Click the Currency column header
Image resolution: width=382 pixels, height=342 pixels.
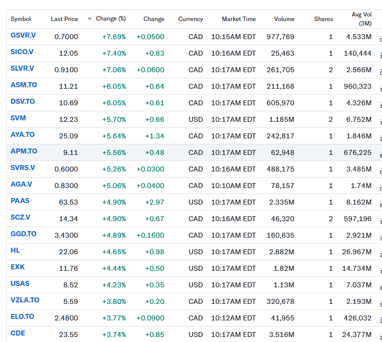(x=190, y=19)
